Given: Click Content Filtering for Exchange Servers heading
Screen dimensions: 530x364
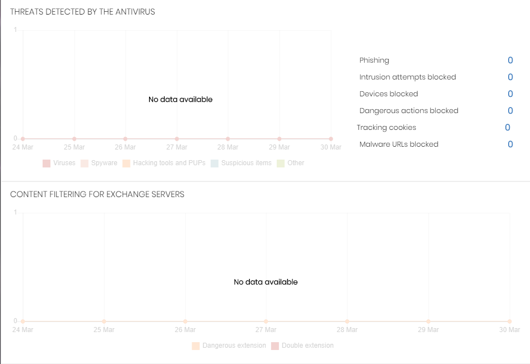Looking at the screenshot, I should (x=97, y=194).
